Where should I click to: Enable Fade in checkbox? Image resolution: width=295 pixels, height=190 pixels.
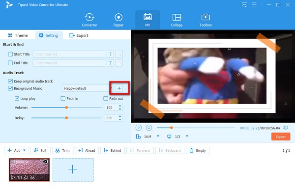(x=63, y=99)
